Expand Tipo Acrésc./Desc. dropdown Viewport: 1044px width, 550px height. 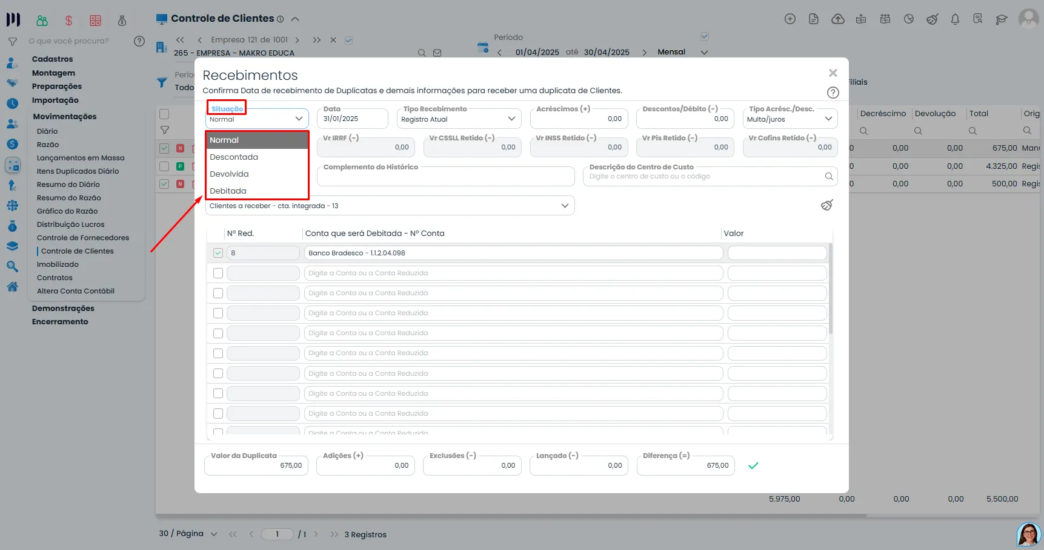click(790, 119)
